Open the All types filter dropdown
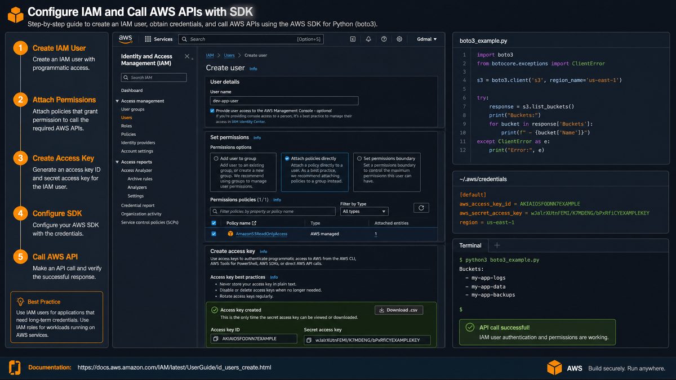Image resolution: width=676 pixels, height=380 pixels. click(364, 212)
